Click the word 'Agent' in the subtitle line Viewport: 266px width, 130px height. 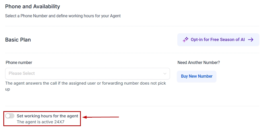pos(115,16)
